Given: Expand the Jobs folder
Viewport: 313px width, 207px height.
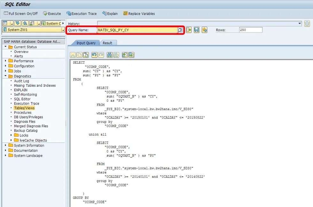Looking at the screenshot, I should [5, 71].
